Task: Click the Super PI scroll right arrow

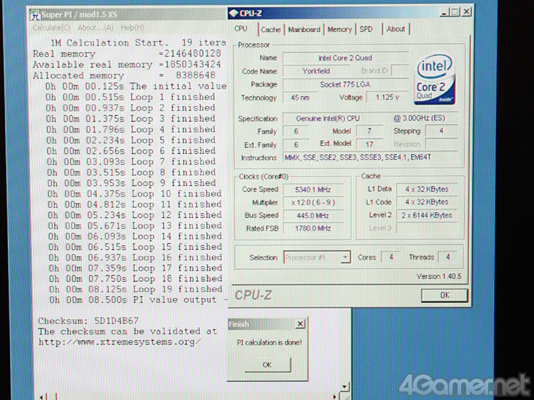Action: point(335,397)
